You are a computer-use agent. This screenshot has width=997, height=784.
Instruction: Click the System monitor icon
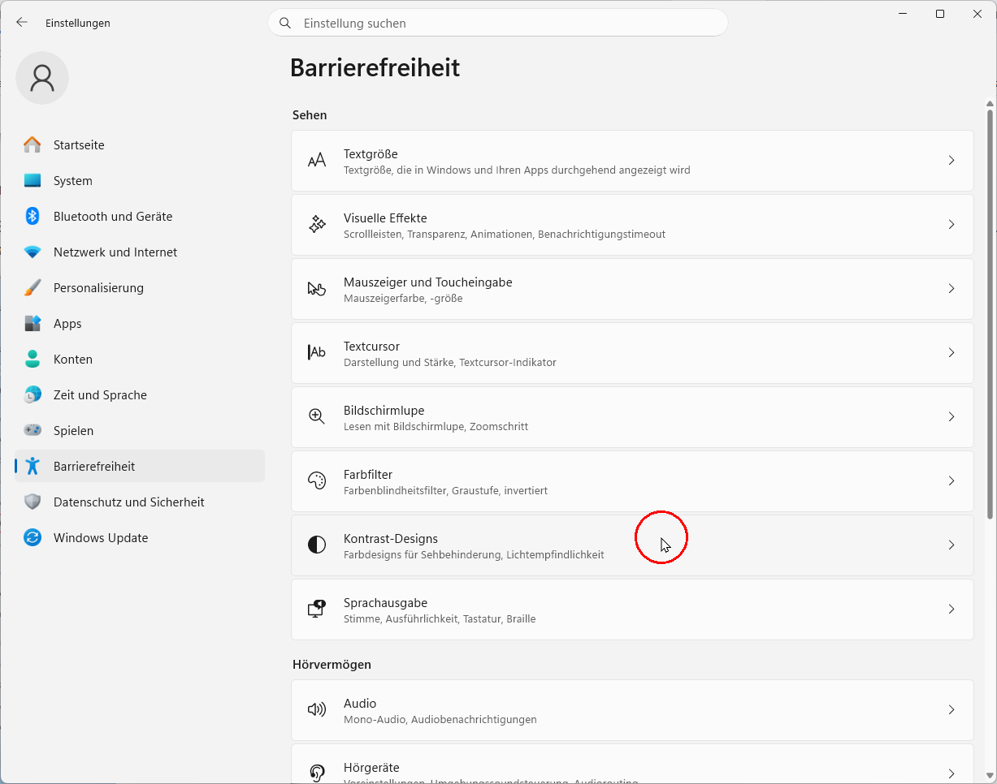(33, 181)
